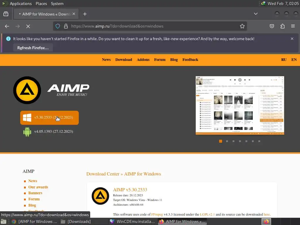Bookmark this page with the star
Screen dimensions: 300x225
click(242, 26)
